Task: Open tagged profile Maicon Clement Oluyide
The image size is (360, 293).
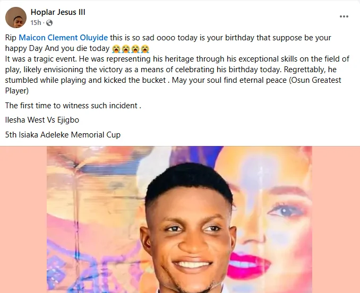Action: click(x=63, y=38)
